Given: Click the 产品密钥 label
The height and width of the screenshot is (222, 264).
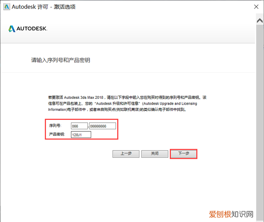Looking at the screenshot, I should pyautogui.click(x=57, y=134).
